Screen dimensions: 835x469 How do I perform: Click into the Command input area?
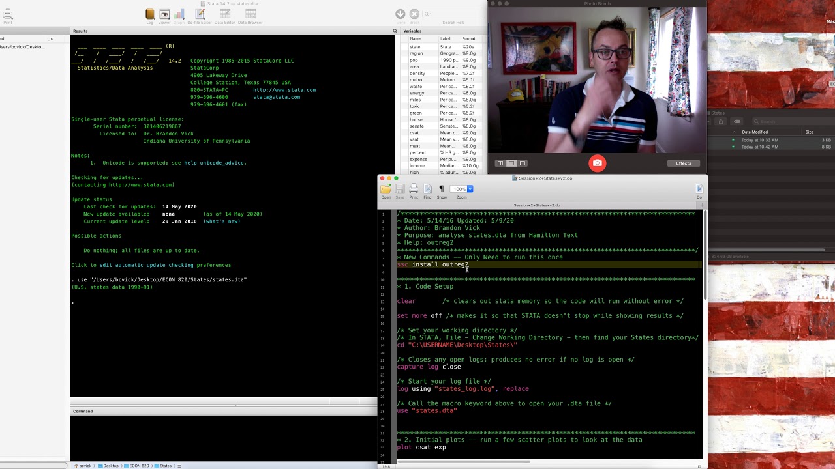(224, 438)
